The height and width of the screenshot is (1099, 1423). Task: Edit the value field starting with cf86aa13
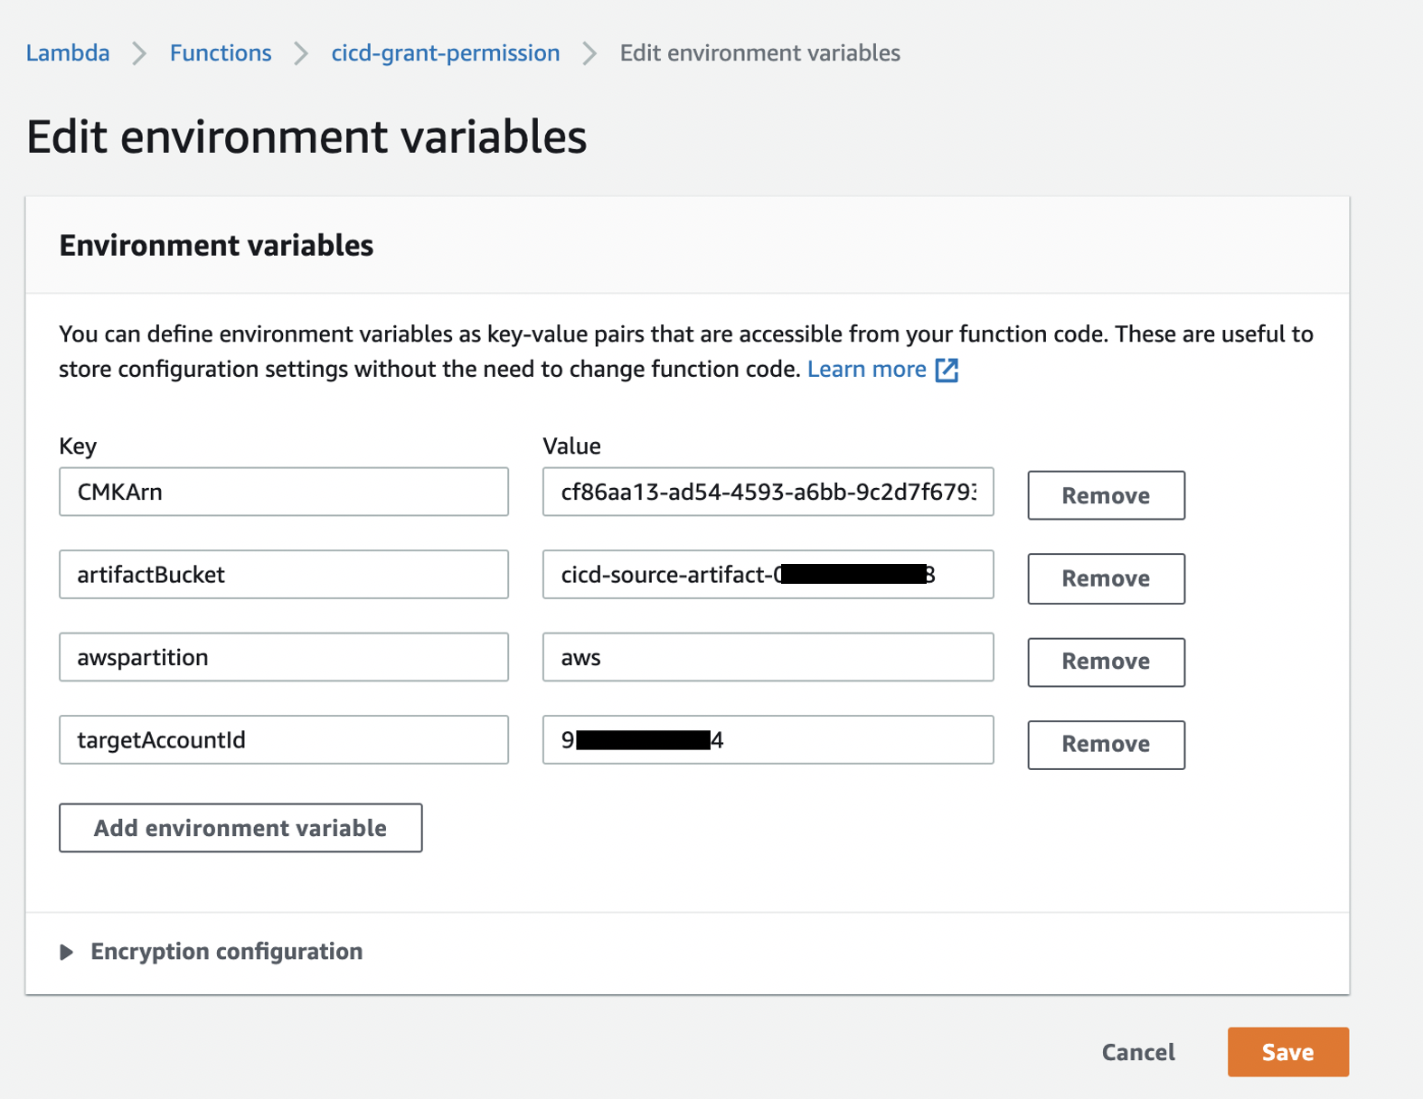pos(768,492)
